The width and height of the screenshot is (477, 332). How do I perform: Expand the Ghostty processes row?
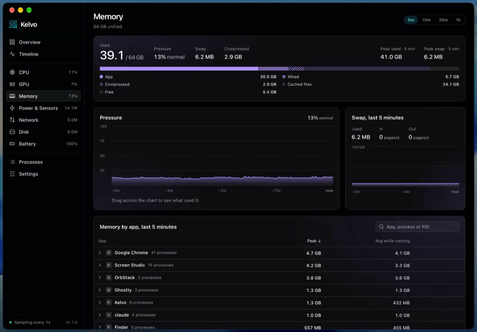pyautogui.click(x=100, y=290)
